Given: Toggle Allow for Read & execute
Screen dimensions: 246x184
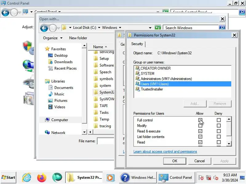Looking at the screenshot, I should (x=200, y=131).
